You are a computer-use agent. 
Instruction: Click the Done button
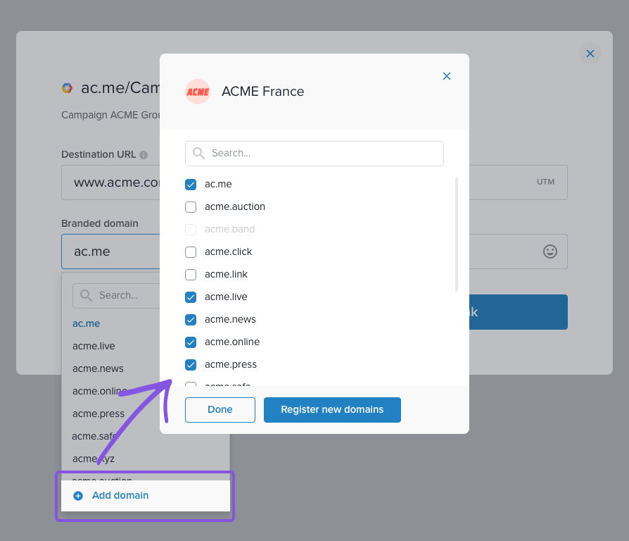pyautogui.click(x=220, y=410)
